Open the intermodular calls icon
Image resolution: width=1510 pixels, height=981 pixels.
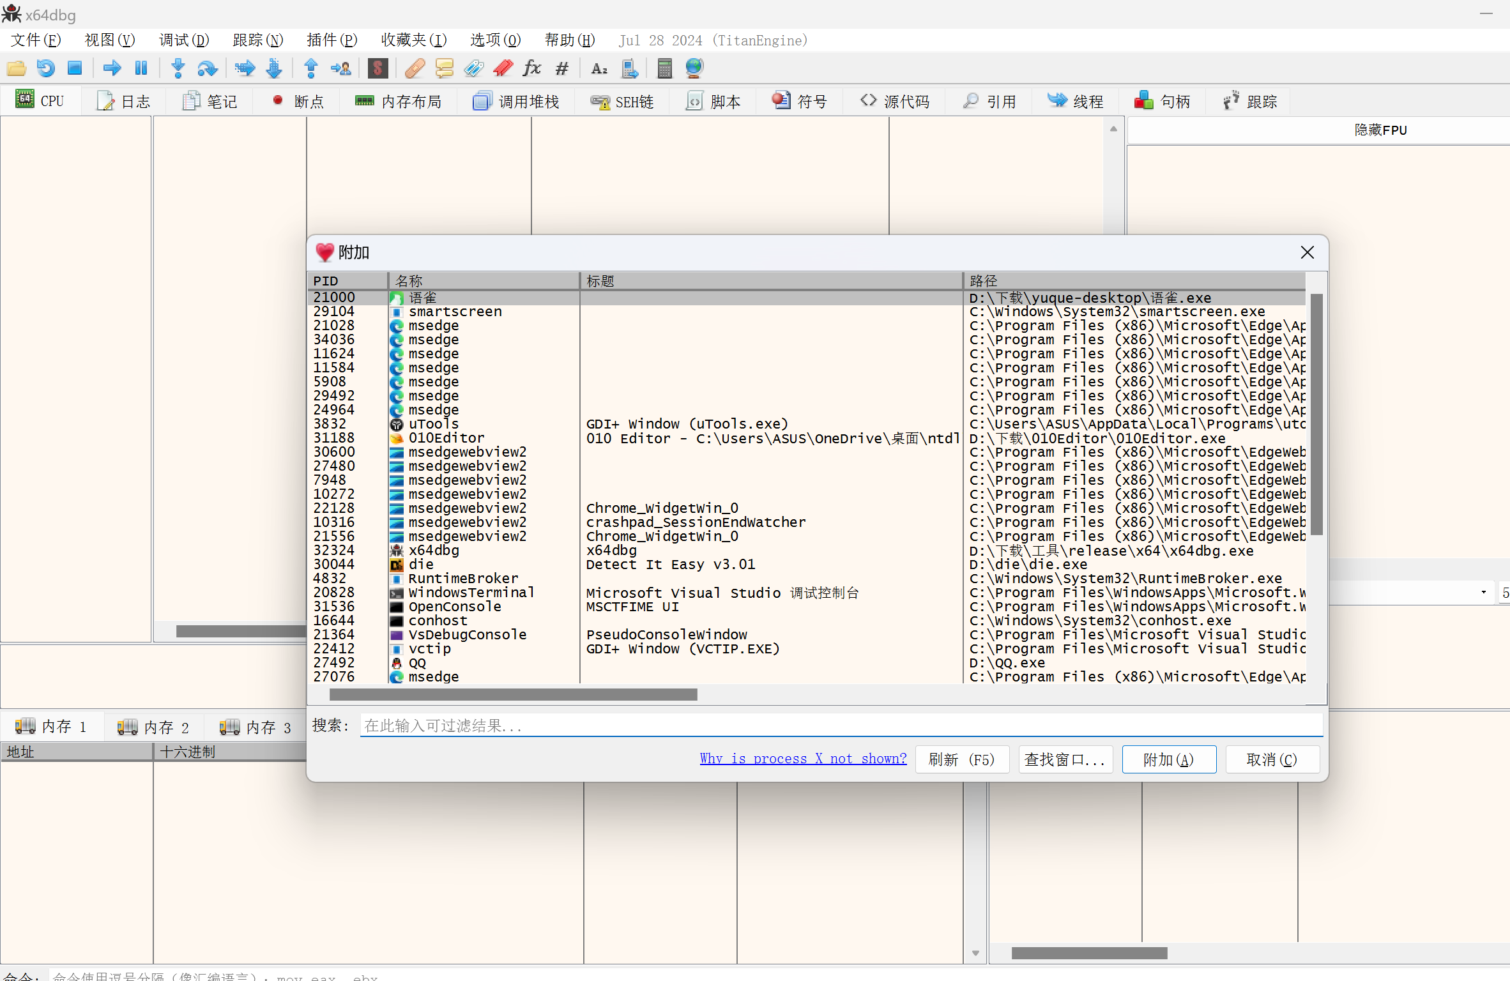pyautogui.click(x=629, y=68)
